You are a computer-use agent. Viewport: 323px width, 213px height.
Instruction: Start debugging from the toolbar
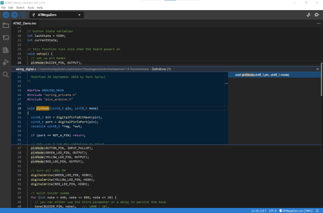tap(23, 15)
